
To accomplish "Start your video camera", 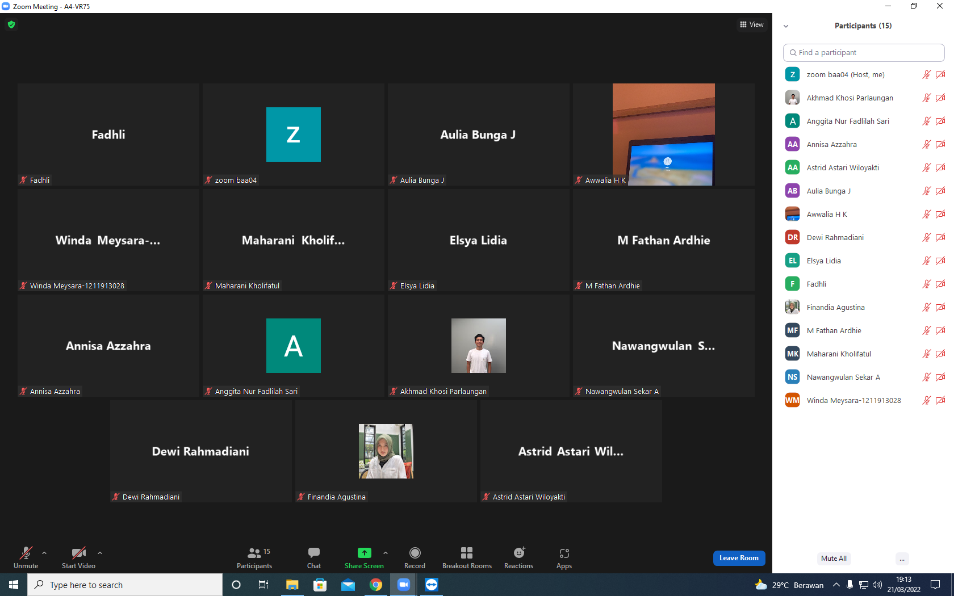I will pyautogui.click(x=78, y=557).
